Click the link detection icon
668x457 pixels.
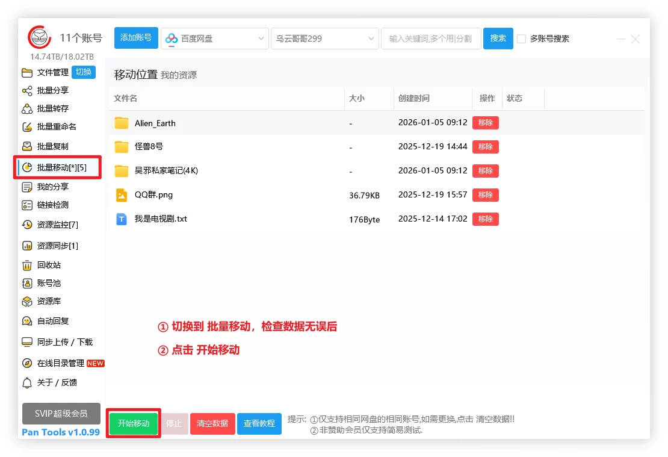click(x=27, y=205)
